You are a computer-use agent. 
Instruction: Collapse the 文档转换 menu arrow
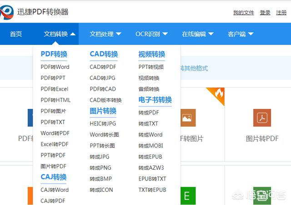[73, 34]
